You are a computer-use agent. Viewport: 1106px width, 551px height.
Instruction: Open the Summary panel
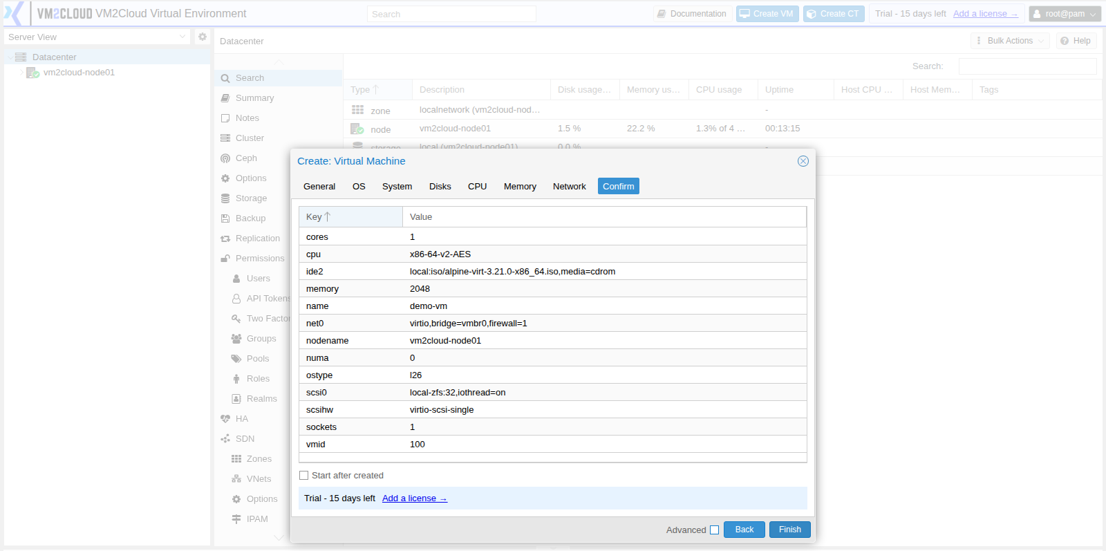(254, 98)
